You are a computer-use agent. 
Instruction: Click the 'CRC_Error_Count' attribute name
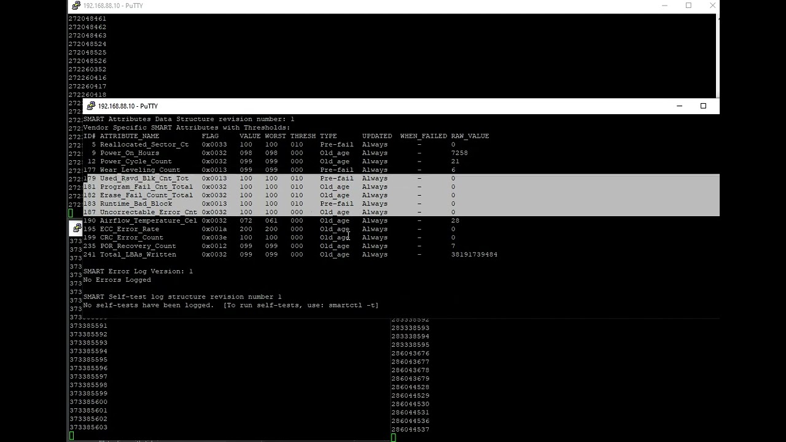click(131, 238)
